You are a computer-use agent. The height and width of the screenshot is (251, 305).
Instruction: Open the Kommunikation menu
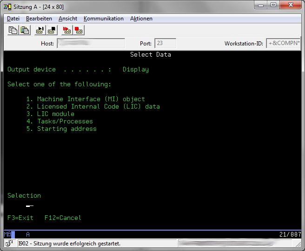pyautogui.click(x=104, y=19)
